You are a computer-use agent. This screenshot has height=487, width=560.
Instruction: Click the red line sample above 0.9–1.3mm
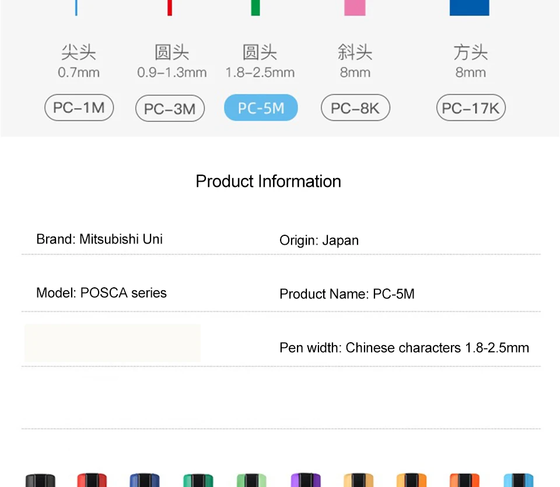(170, 8)
